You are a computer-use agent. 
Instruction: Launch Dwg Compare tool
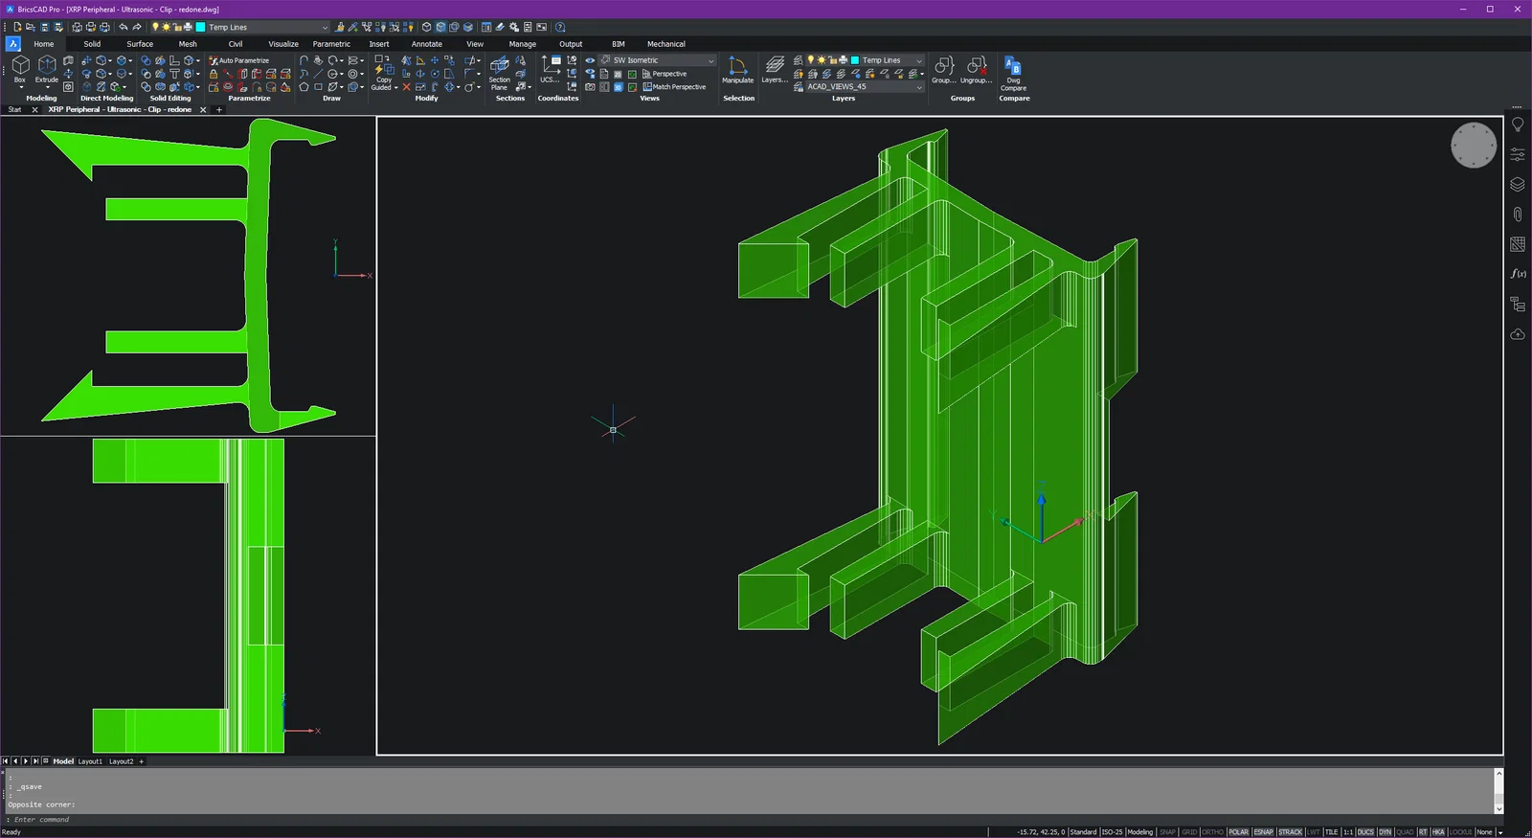pyautogui.click(x=1013, y=72)
